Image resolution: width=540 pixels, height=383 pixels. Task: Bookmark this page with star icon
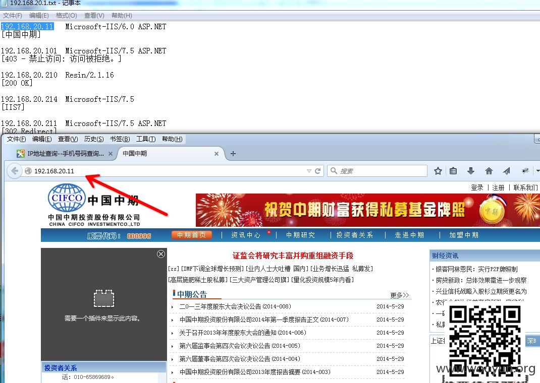(438, 171)
